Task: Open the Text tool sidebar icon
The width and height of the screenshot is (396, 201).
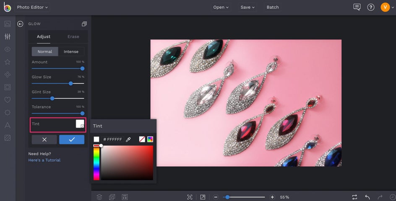Action: point(8,125)
